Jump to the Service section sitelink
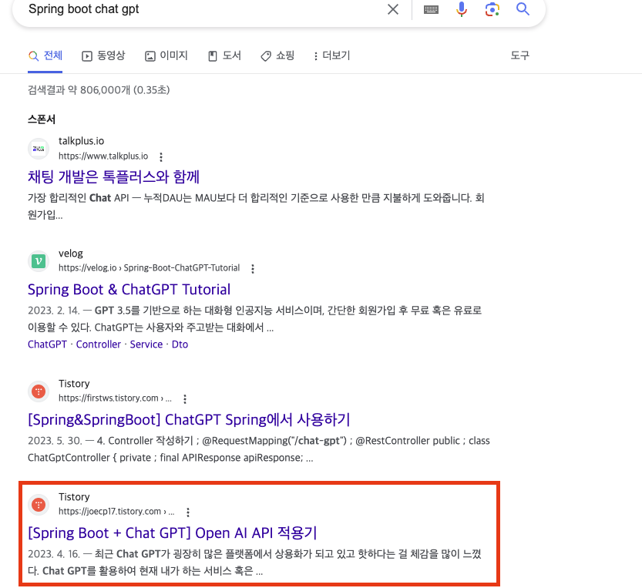 tap(146, 344)
